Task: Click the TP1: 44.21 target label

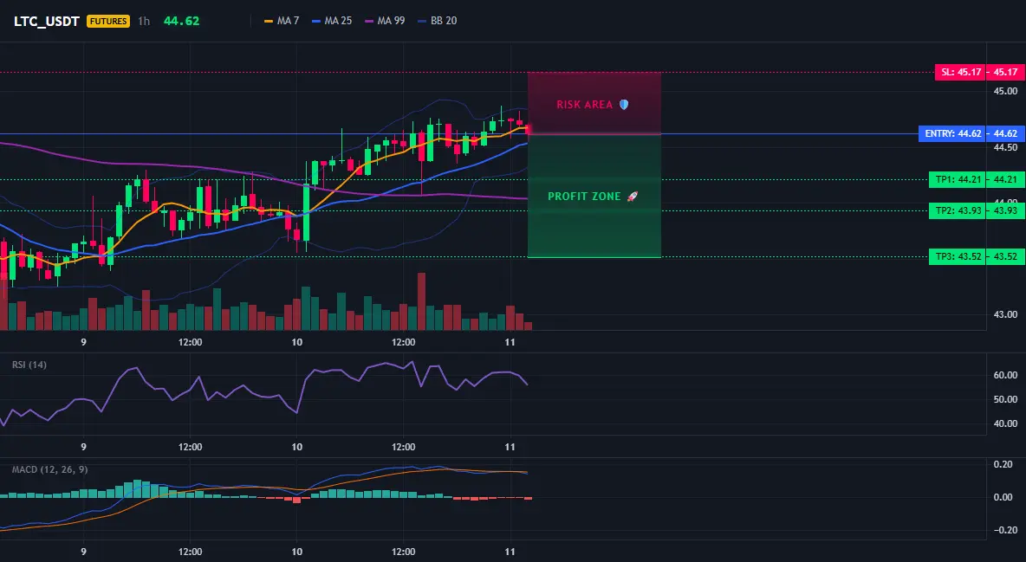Action: pyautogui.click(x=958, y=179)
